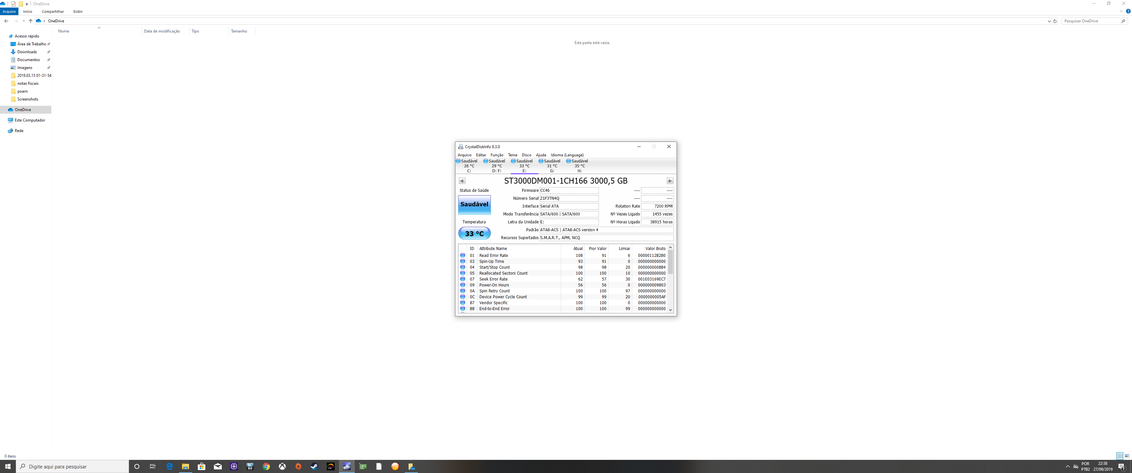Screen dimensions: 1132x473
Task: Click the Task View taskbar icon
Action: click(152, 466)
